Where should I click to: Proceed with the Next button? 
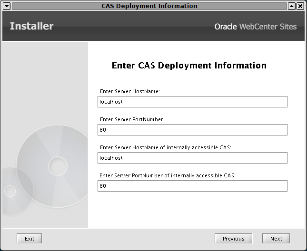tap(276, 239)
